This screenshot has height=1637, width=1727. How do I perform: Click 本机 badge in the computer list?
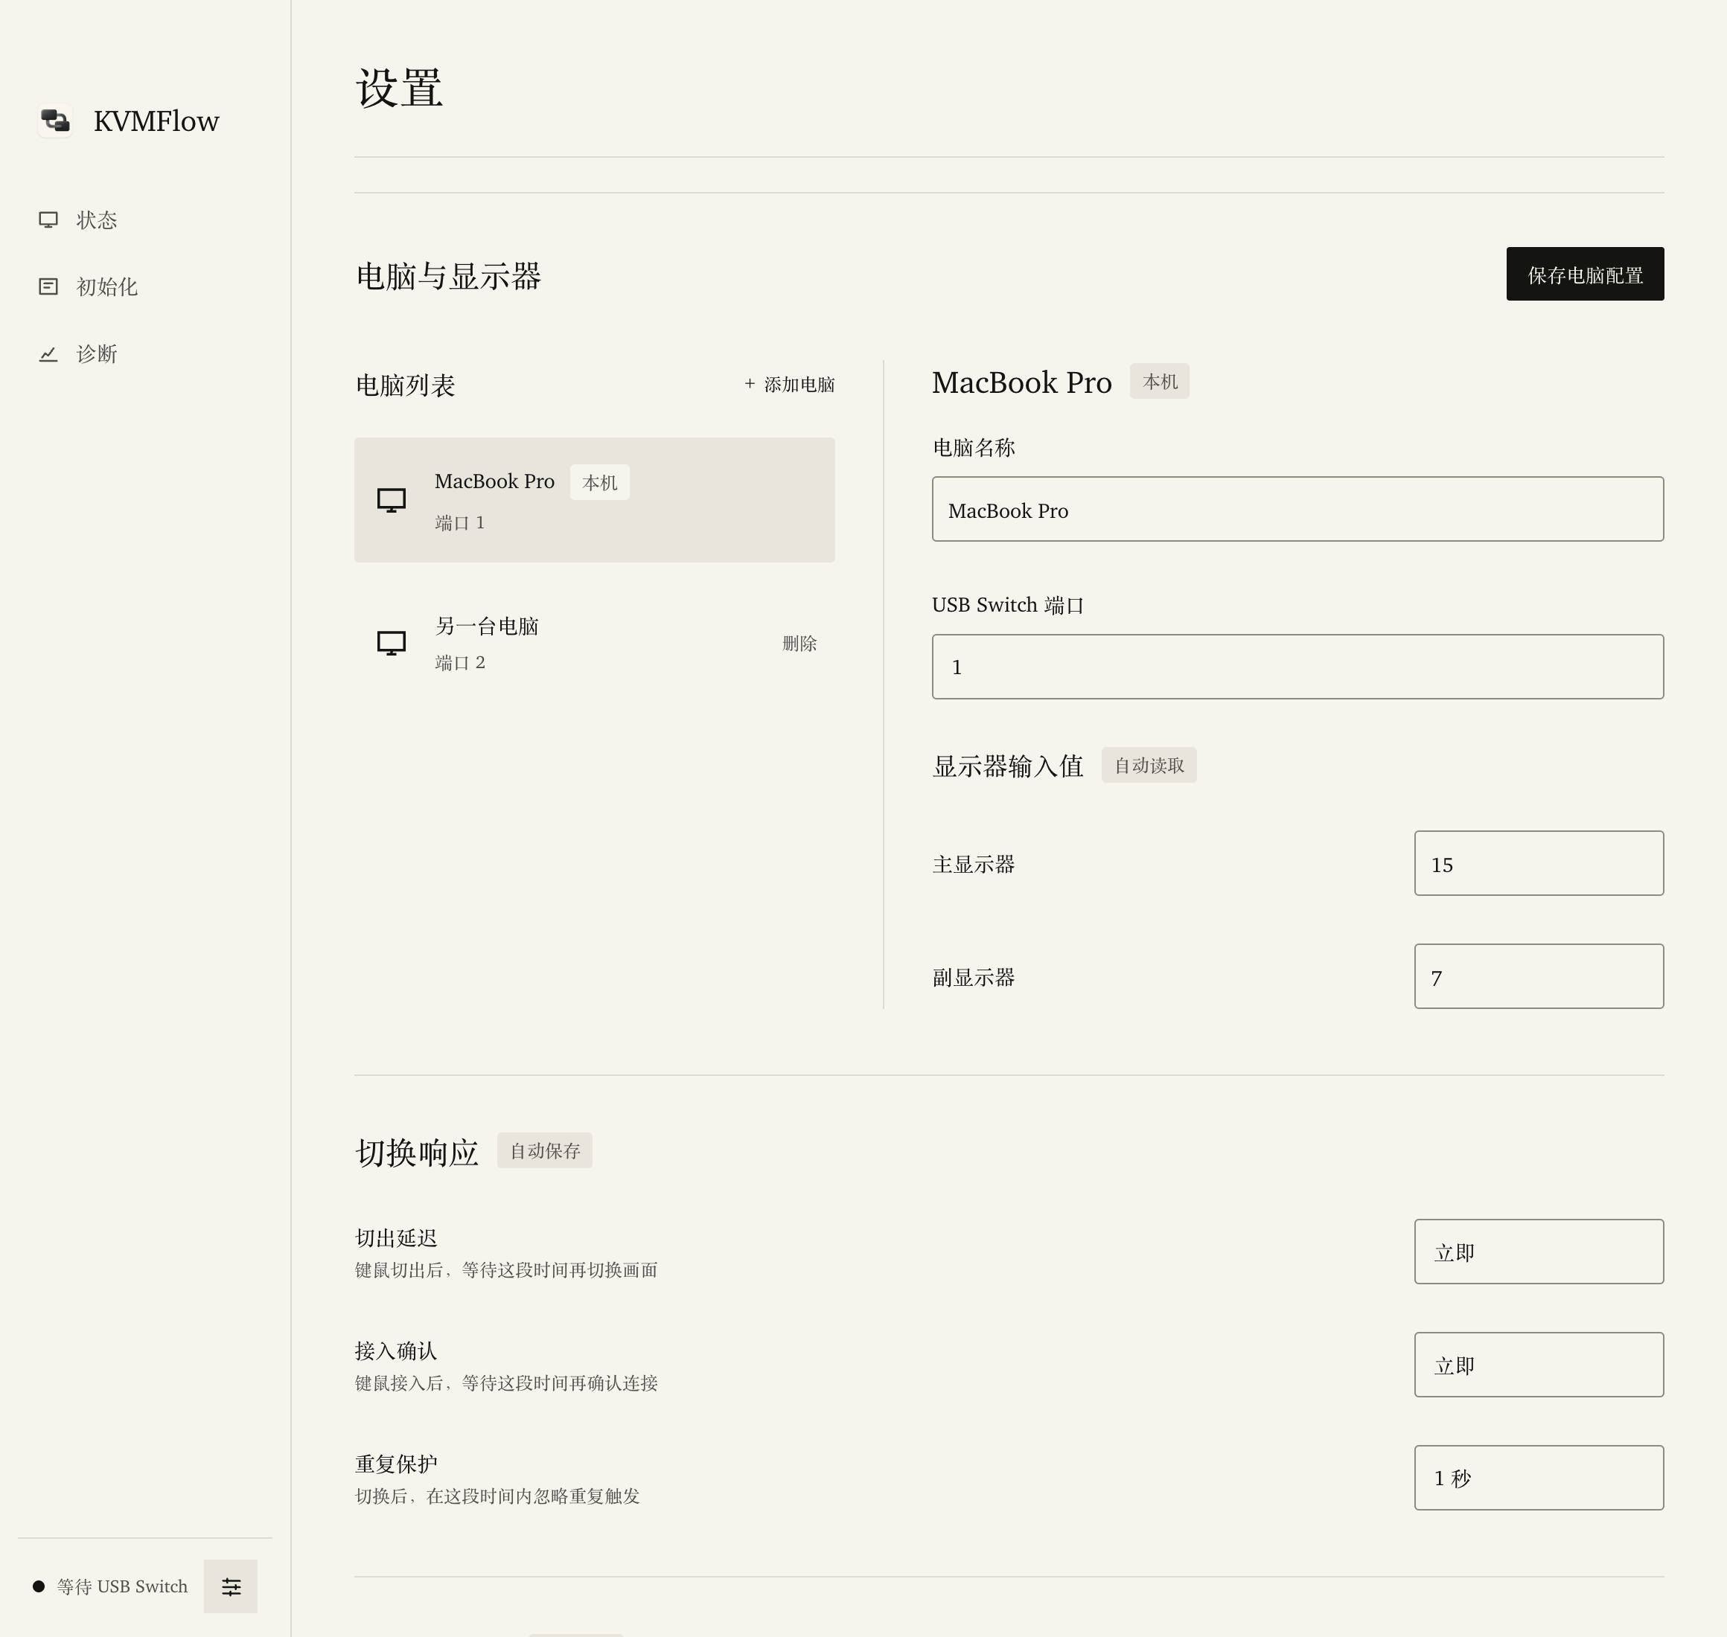coord(600,483)
